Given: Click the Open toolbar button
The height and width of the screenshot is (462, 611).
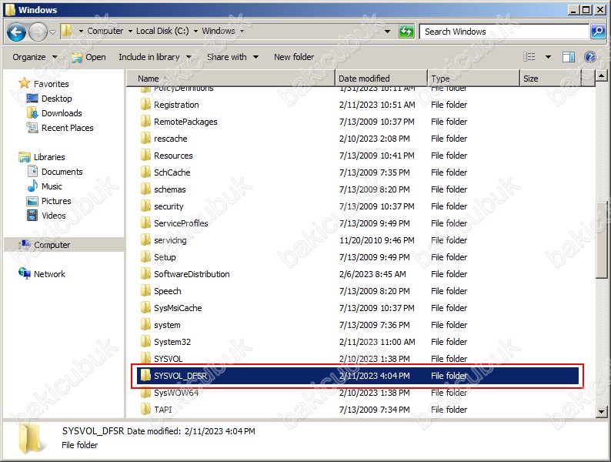Looking at the screenshot, I should click(x=88, y=57).
